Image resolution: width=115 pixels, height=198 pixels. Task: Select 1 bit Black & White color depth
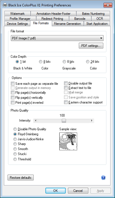[21, 62]
